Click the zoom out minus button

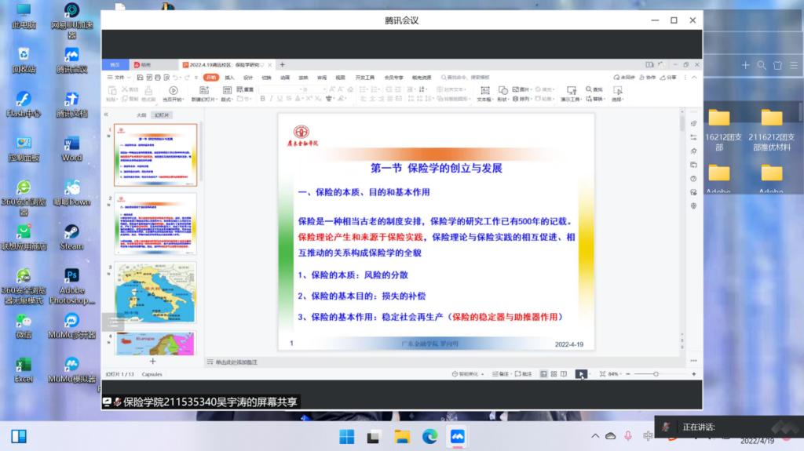click(x=627, y=374)
